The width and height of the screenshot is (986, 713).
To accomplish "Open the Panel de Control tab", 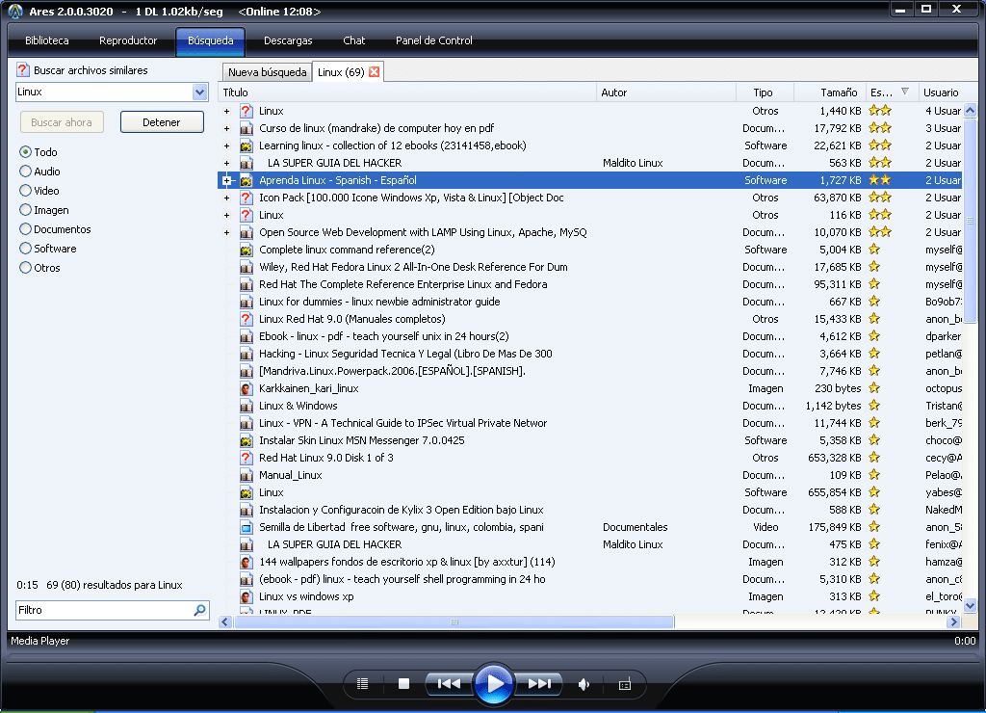I will click(433, 41).
